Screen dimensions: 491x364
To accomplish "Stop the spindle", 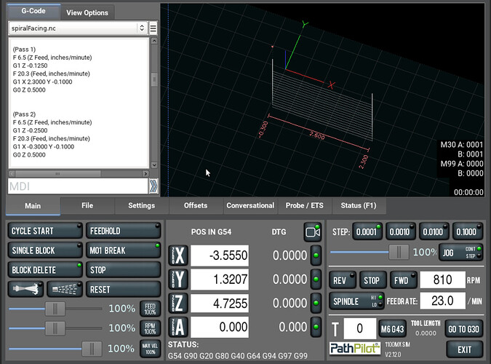I will (x=372, y=280).
